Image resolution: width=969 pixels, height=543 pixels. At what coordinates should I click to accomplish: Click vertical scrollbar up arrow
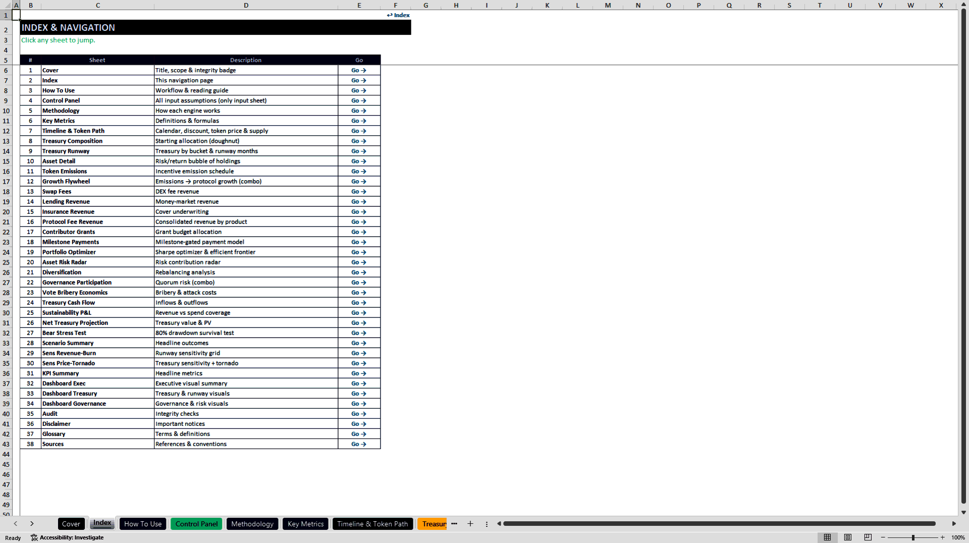pyautogui.click(x=963, y=4)
